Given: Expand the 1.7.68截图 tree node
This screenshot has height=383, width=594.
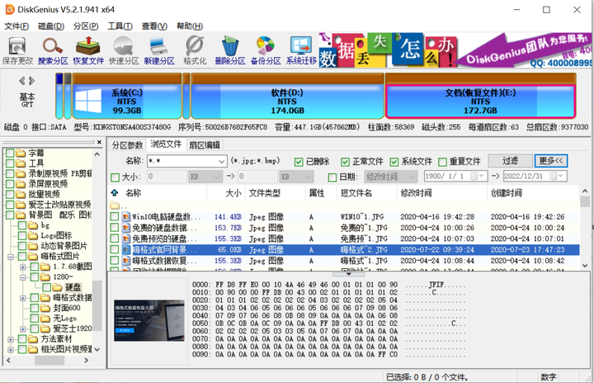Looking at the screenshot, I should (23, 267).
